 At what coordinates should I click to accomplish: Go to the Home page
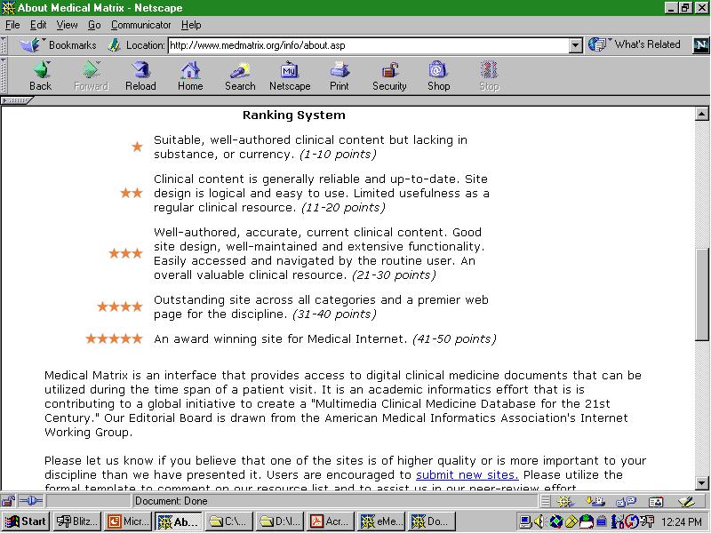coord(190,76)
